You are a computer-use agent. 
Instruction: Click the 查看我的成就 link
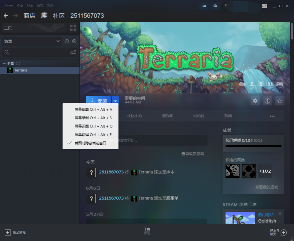pyautogui.click(x=267, y=187)
